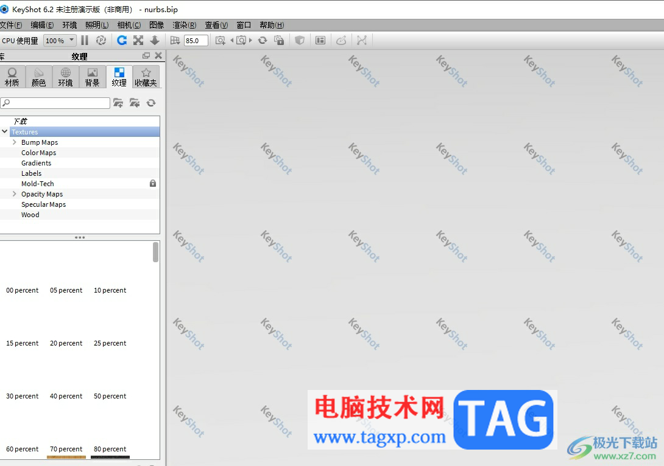This screenshot has width=664, height=466.
Task: Click the lock camera icon
Action: click(278, 40)
